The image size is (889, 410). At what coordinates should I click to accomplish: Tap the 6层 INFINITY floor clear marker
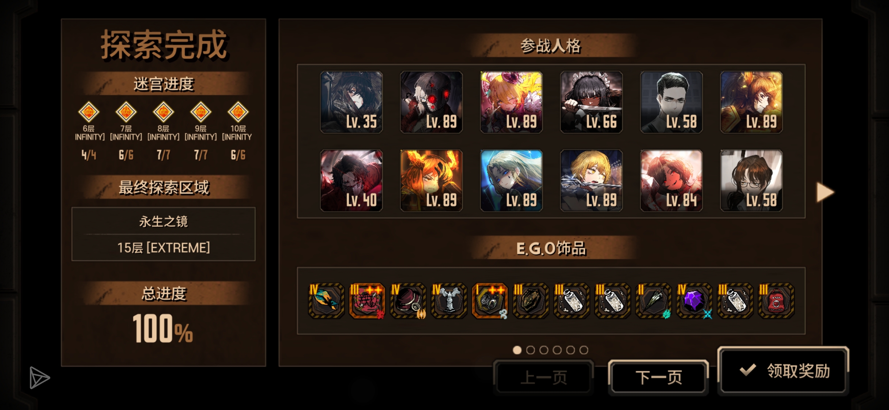click(89, 112)
